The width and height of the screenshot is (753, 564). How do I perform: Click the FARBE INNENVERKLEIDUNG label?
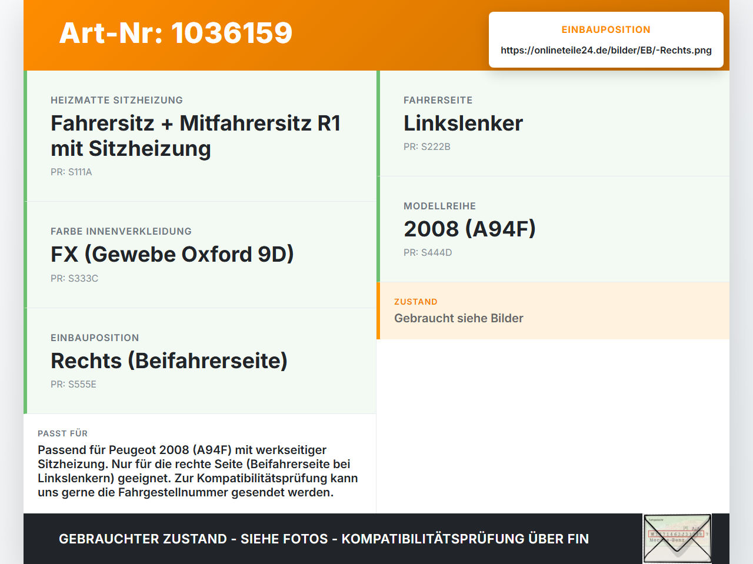[121, 231]
